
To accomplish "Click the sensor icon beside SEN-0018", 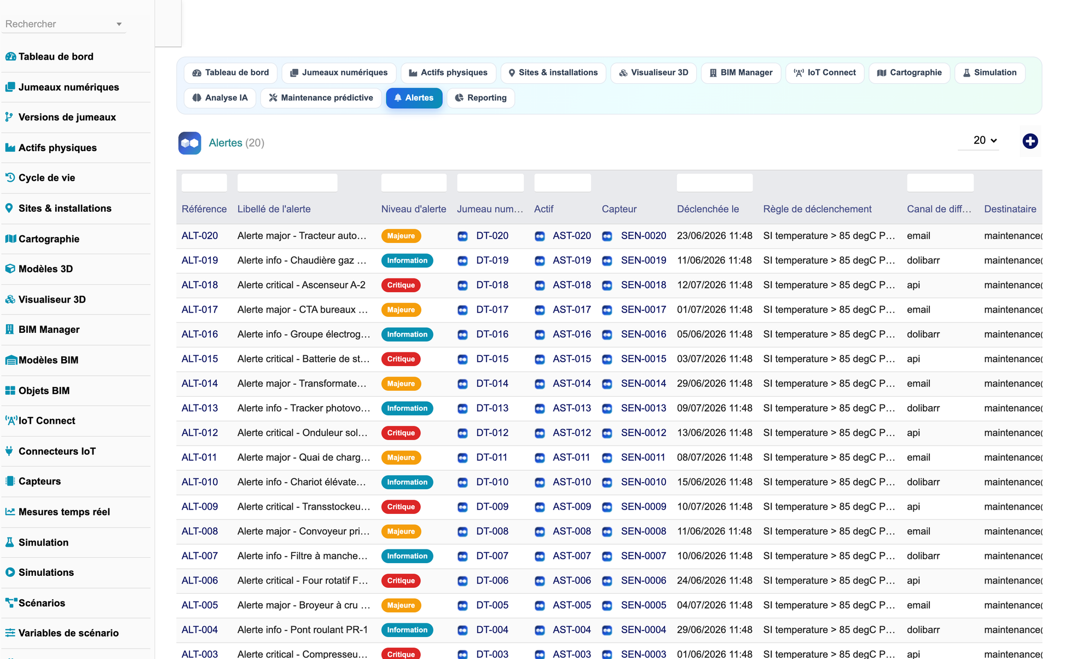I will pos(607,286).
